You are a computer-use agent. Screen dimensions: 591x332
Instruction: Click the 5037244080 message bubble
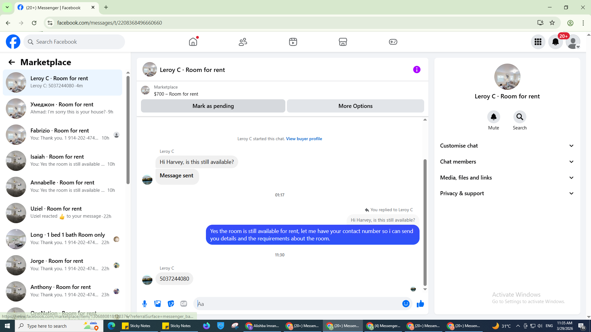174,279
